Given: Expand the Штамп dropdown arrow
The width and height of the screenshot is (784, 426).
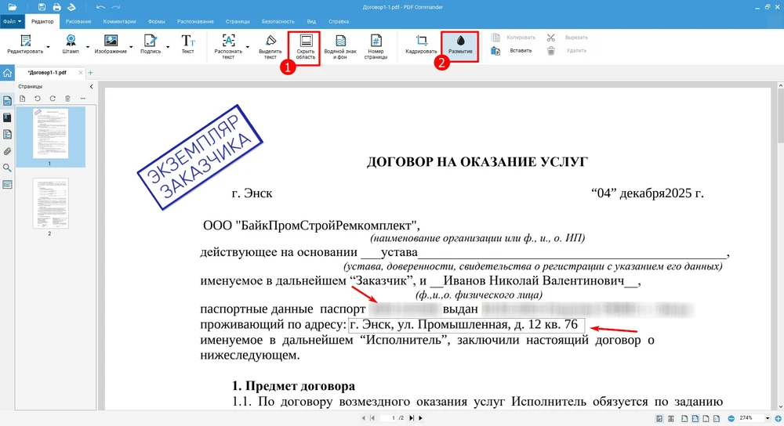Looking at the screenshot, I should (x=87, y=47).
